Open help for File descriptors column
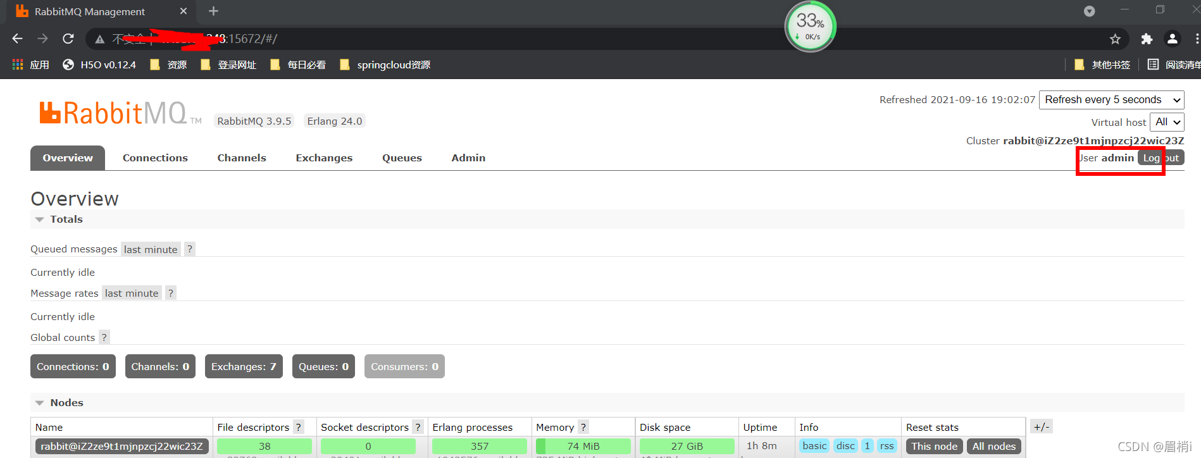Screen dimensions: 1201x458 [299, 427]
